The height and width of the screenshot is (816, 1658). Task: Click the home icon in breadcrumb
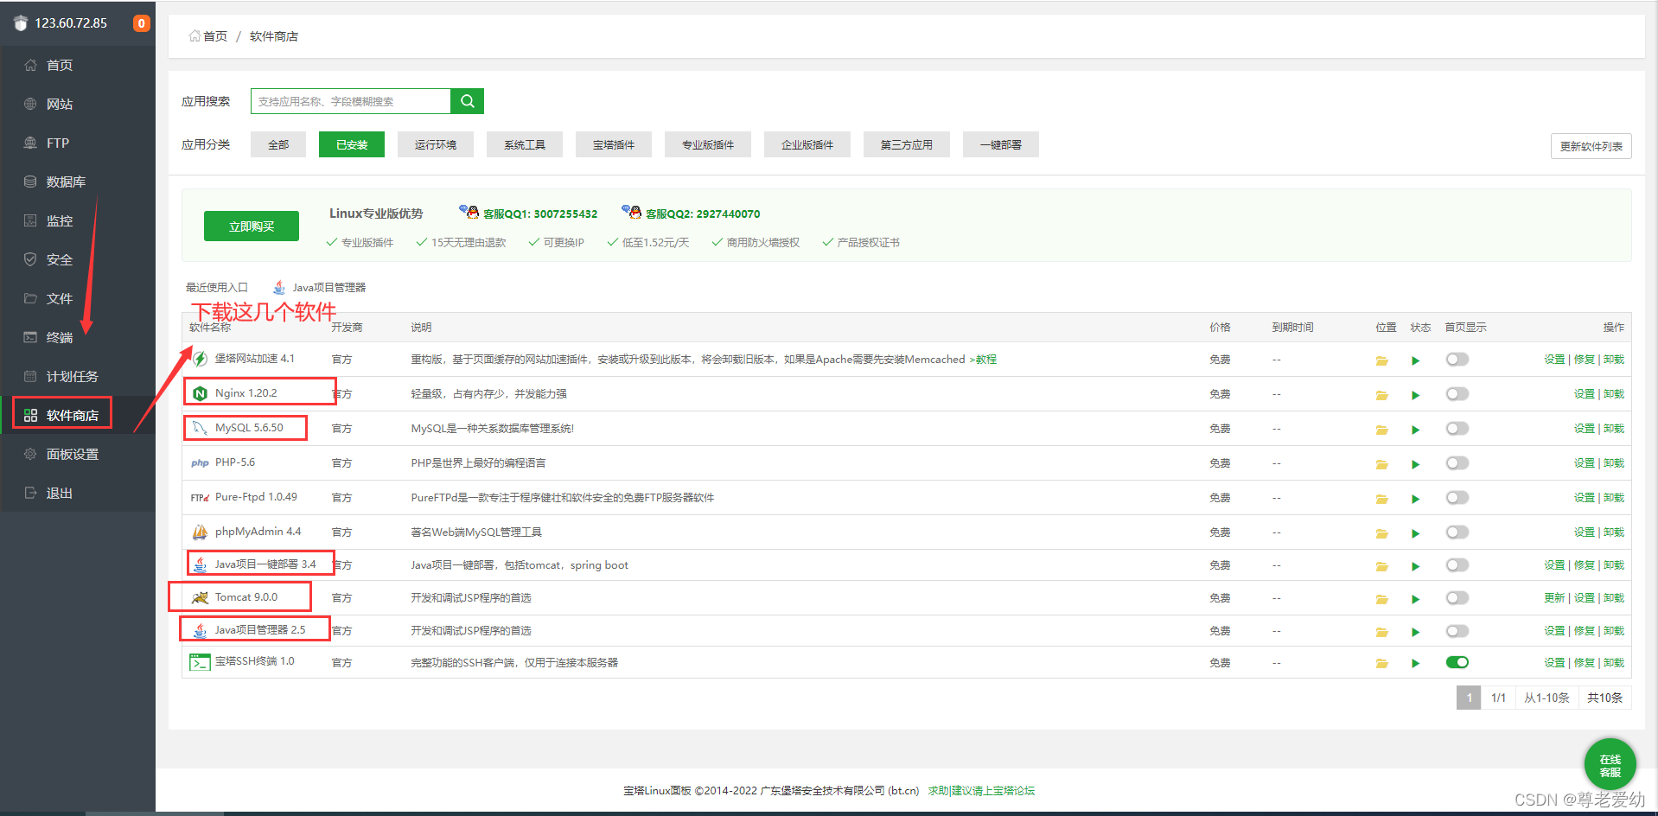click(x=194, y=36)
